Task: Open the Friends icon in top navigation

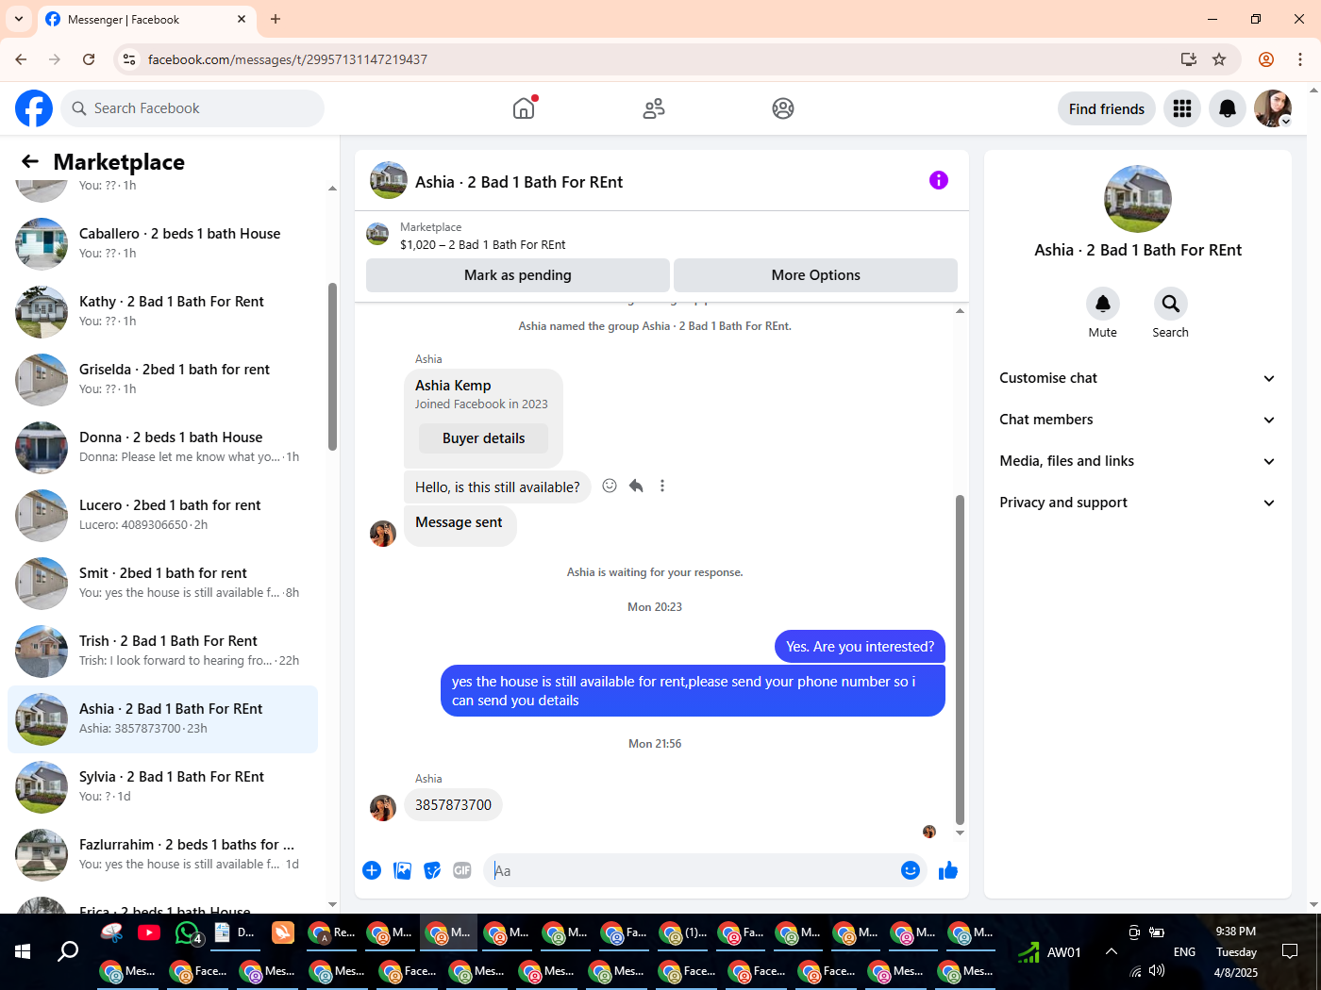Action: click(654, 108)
